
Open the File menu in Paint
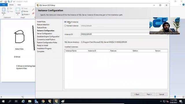(4, 5)
